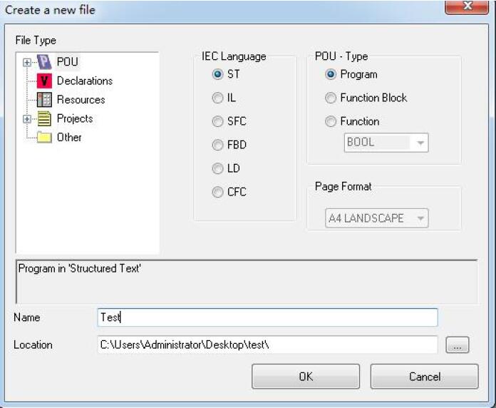This screenshot has width=496, height=408.
Task: Select the LD language radio button
Action: (x=217, y=169)
